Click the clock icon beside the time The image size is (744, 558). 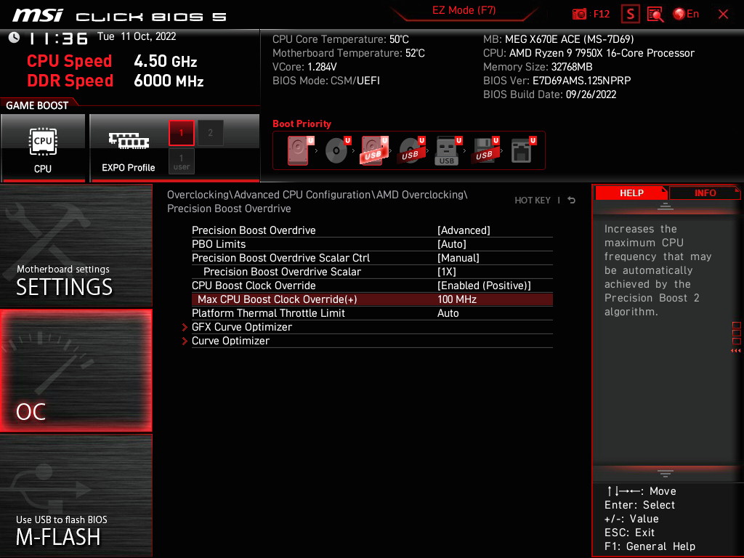coord(15,38)
